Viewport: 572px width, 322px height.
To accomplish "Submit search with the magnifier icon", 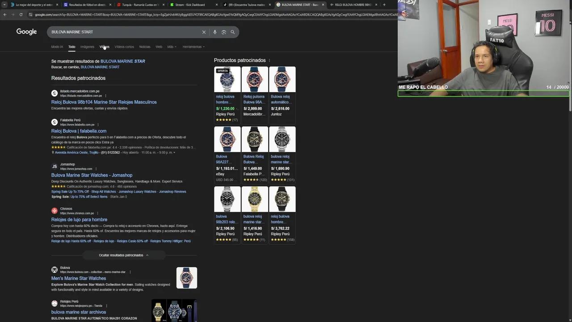I will [x=232, y=32].
